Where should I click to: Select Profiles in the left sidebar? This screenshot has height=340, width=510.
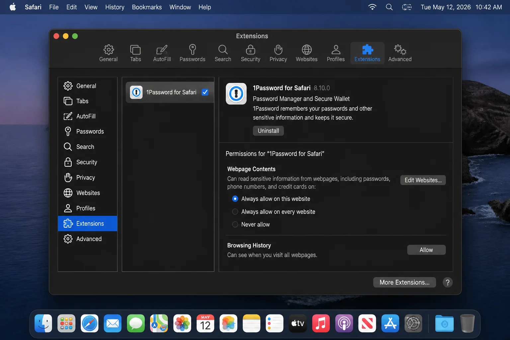point(88,208)
